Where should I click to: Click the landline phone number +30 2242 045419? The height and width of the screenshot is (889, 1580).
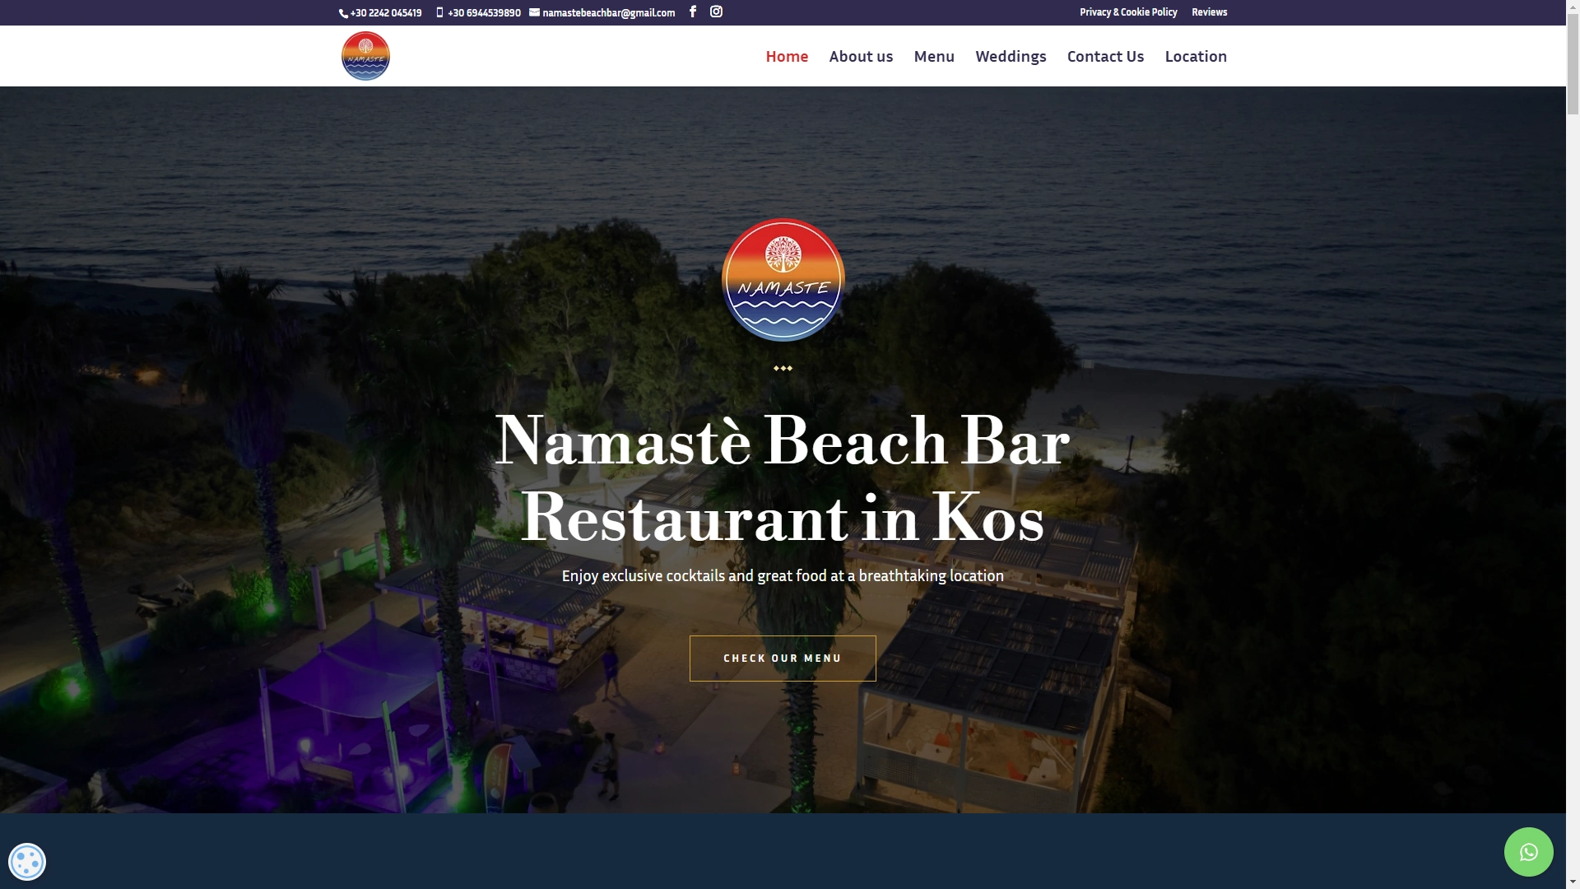tap(385, 12)
